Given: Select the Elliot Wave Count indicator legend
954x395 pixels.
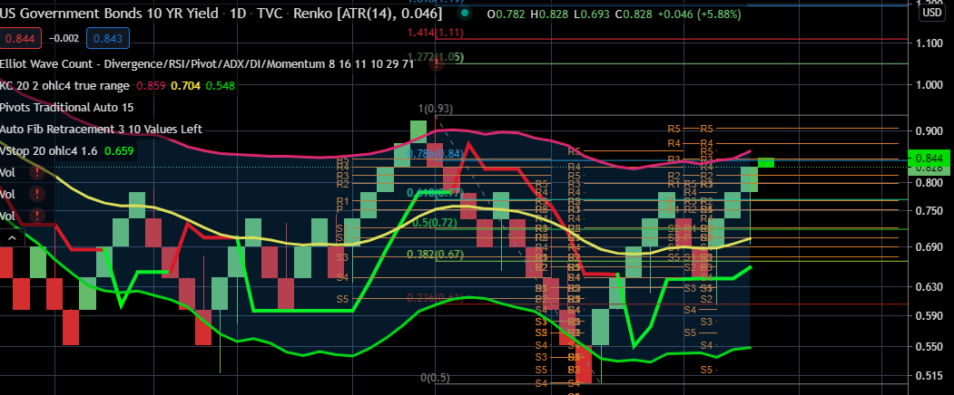Looking at the screenshot, I should point(207,63).
